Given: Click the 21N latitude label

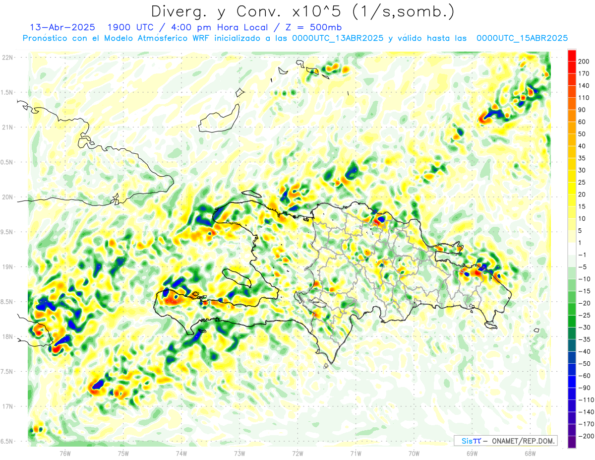Looking at the screenshot, I should pos(8,128).
